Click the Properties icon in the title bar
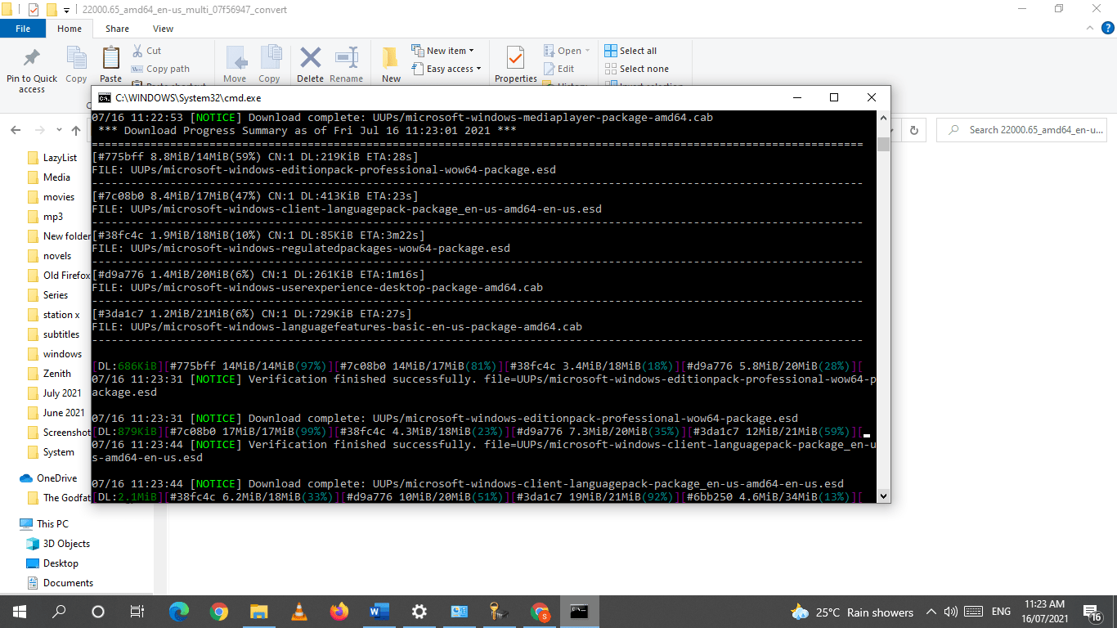 click(x=34, y=10)
